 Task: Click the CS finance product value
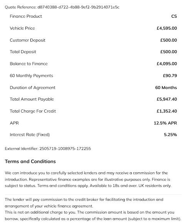coord(174,16)
